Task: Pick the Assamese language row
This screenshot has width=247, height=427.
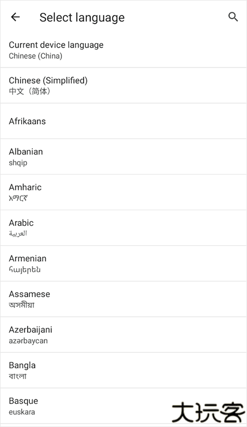Action: tap(123, 299)
